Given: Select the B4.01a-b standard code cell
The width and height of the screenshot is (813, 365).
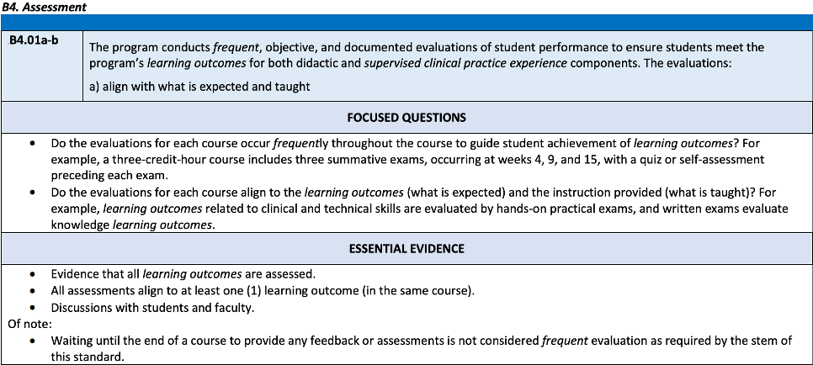Looking at the screenshot, I should click(x=41, y=42).
